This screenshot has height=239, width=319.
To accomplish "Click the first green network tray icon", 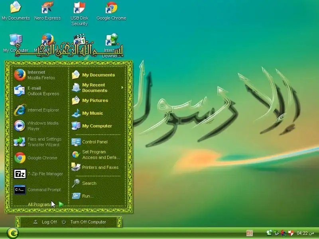I will click(270, 233).
